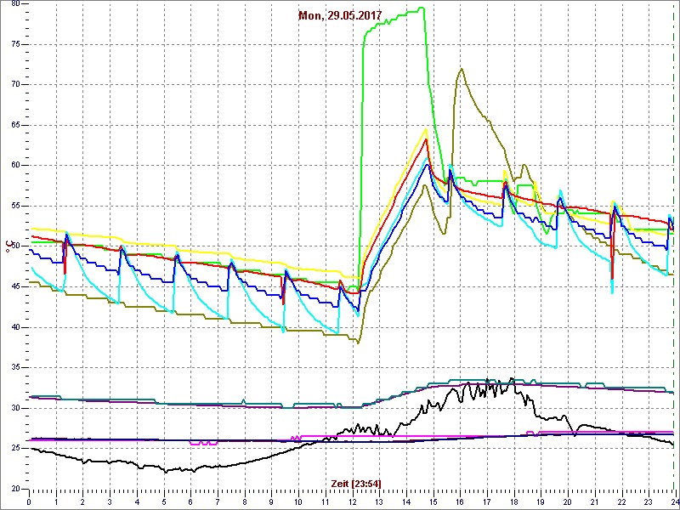Click hour 15 on the time axis
Screen dimensions: 680x510
click(433, 502)
